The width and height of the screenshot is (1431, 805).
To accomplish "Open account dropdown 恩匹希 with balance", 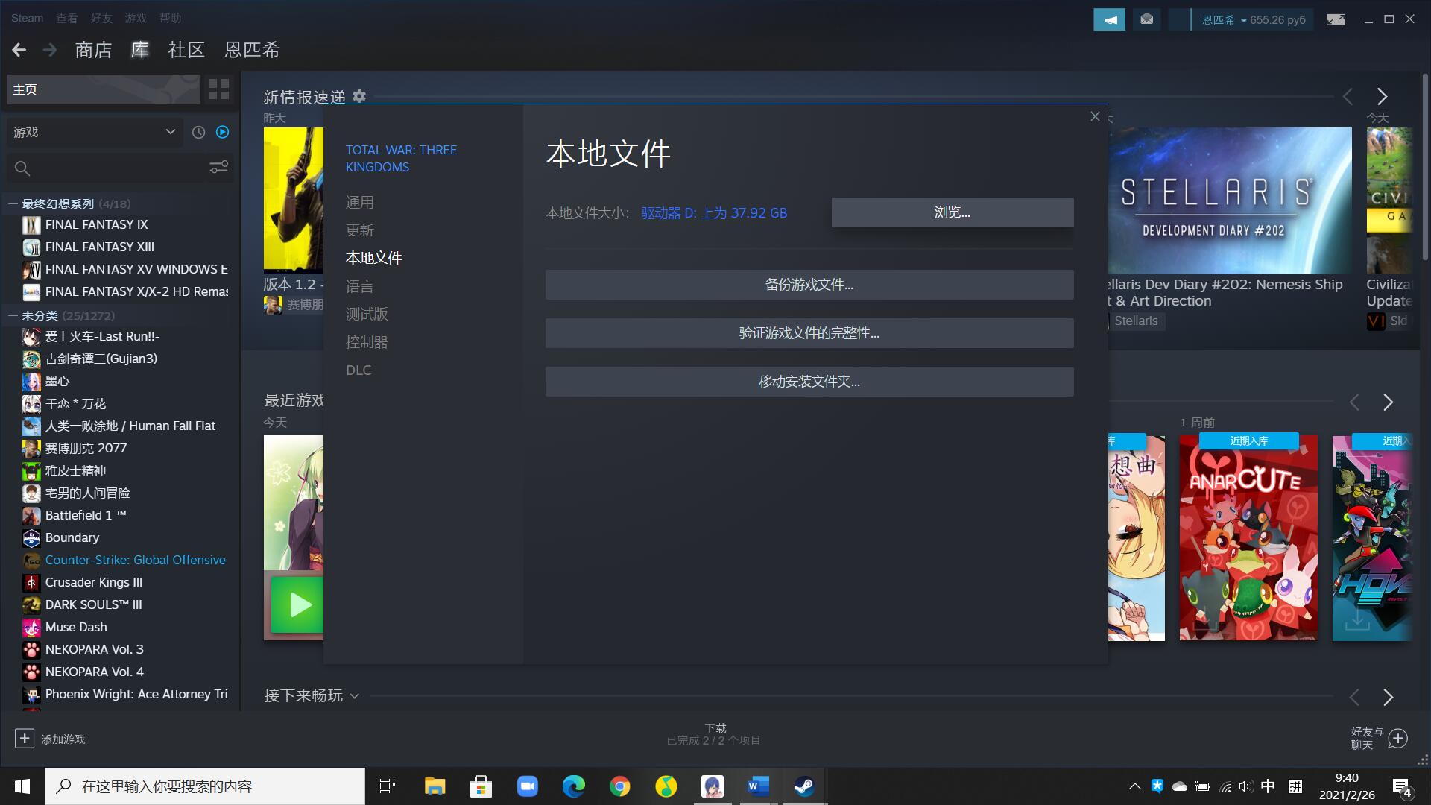I will coord(1254,19).
